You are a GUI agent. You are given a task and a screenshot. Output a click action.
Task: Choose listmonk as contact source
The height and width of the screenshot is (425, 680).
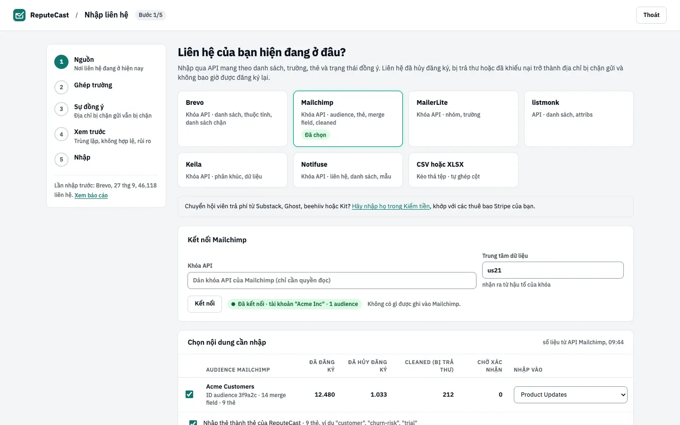[579, 119]
